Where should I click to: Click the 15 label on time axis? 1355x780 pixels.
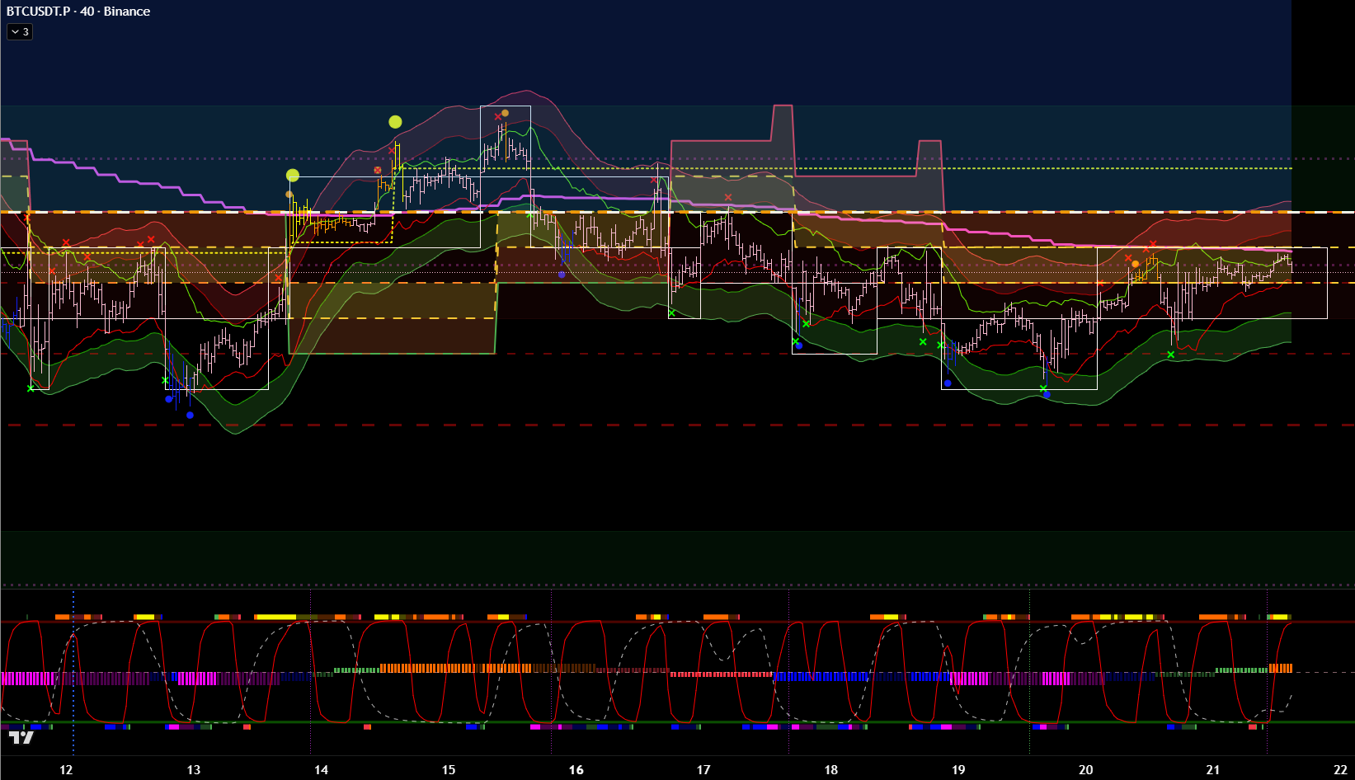pyautogui.click(x=448, y=770)
